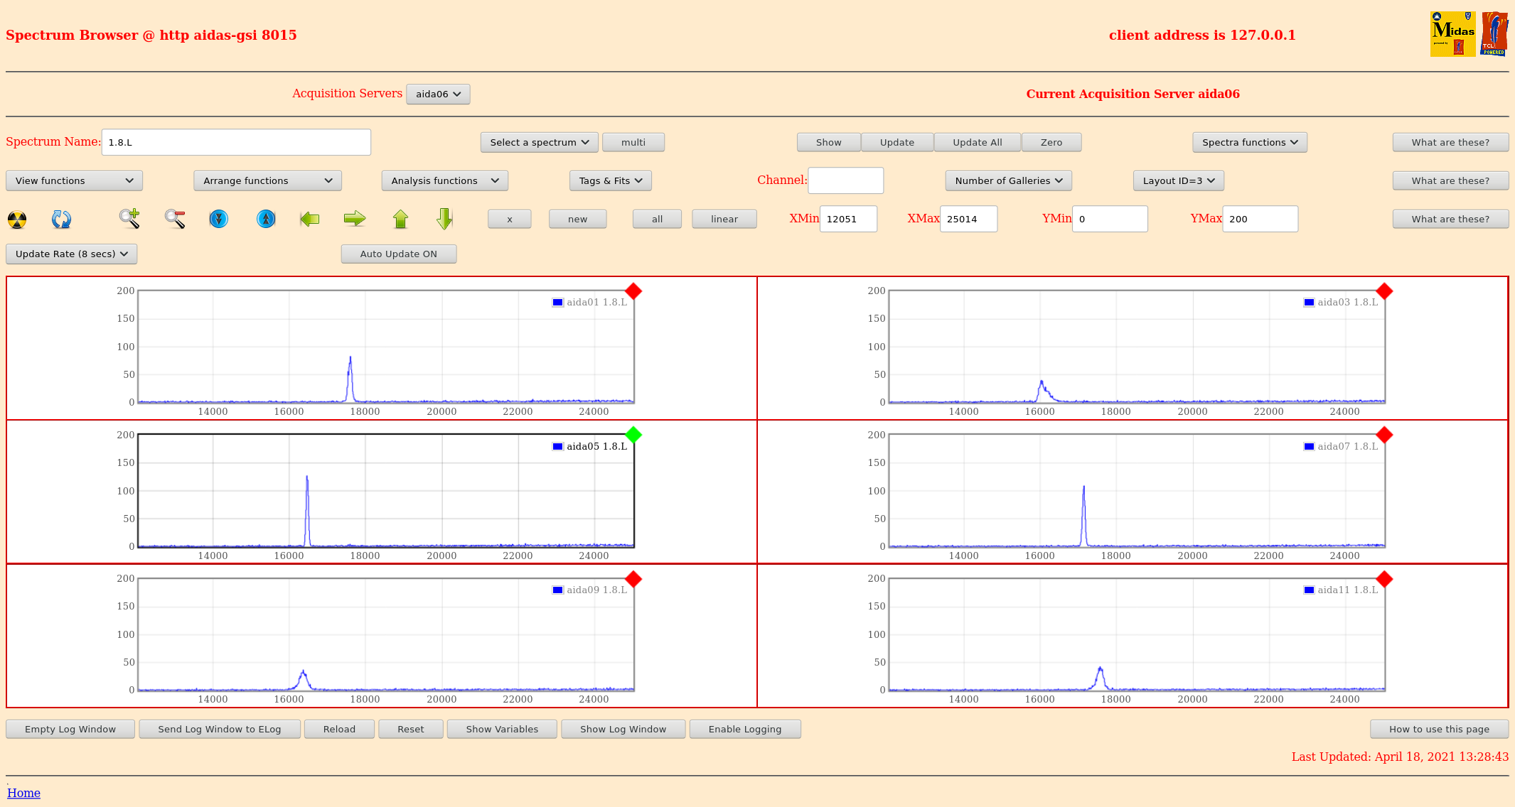Click the blue circular refresh arrows icon
The image size is (1515, 807).
point(61,220)
